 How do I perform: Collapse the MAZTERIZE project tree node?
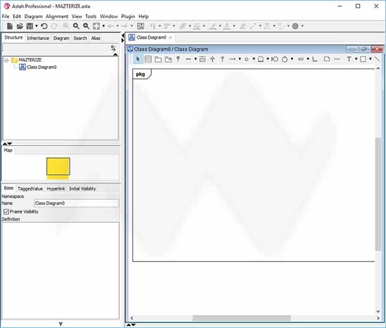[6, 60]
